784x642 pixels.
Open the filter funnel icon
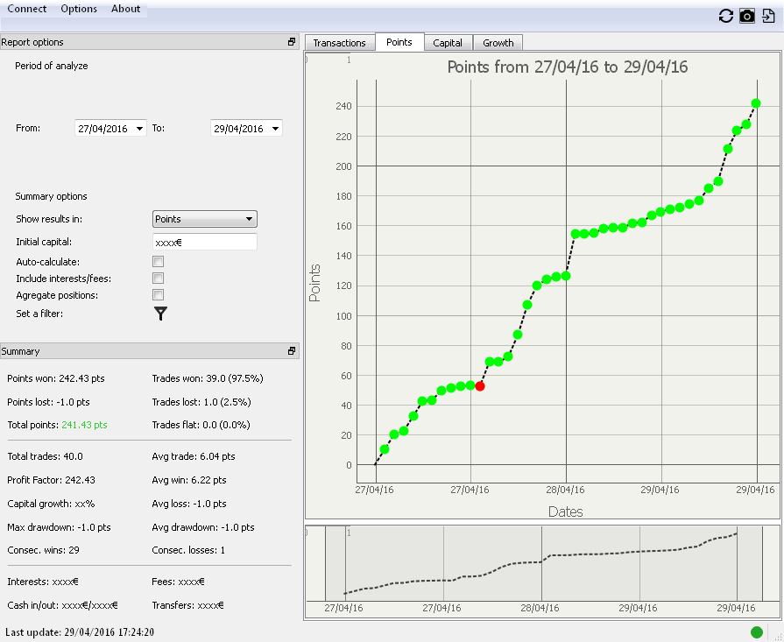[160, 314]
